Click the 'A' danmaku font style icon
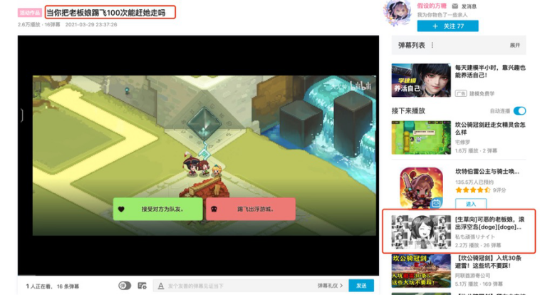 point(161,286)
